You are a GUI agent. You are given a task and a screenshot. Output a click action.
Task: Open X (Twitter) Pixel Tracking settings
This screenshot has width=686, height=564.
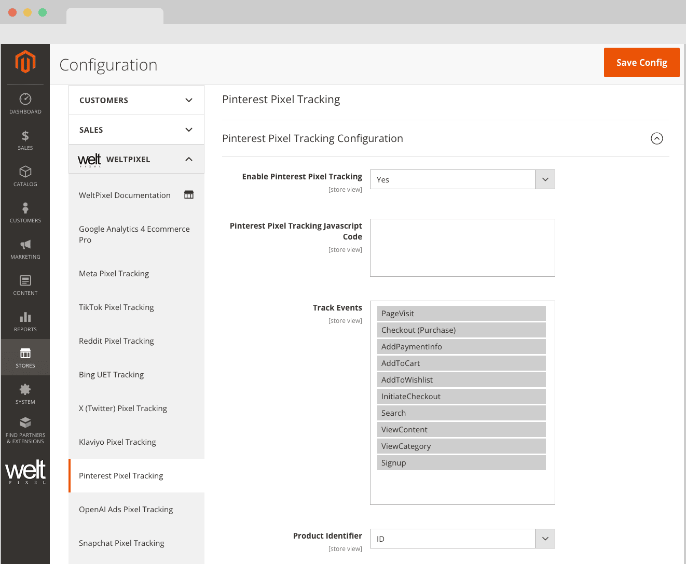(x=123, y=408)
